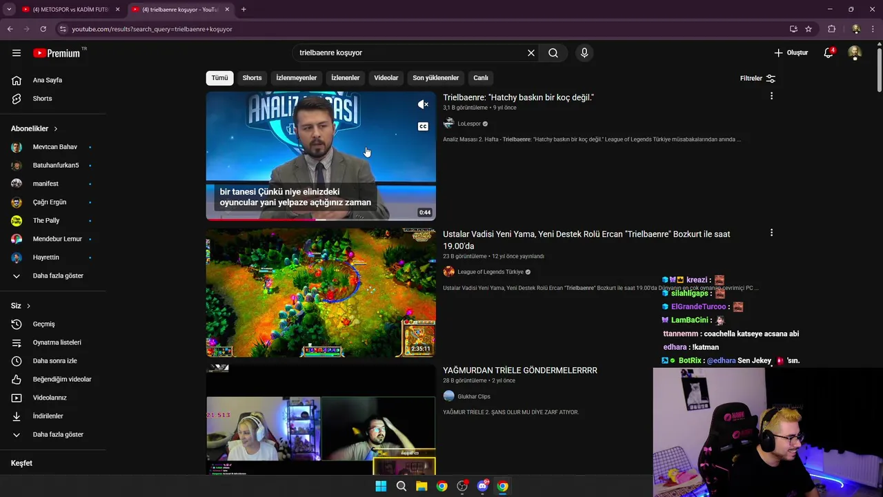Image resolution: width=883 pixels, height=497 pixels.
Task: Open more options for Ustalar Vadisi video
Action: tap(771, 233)
